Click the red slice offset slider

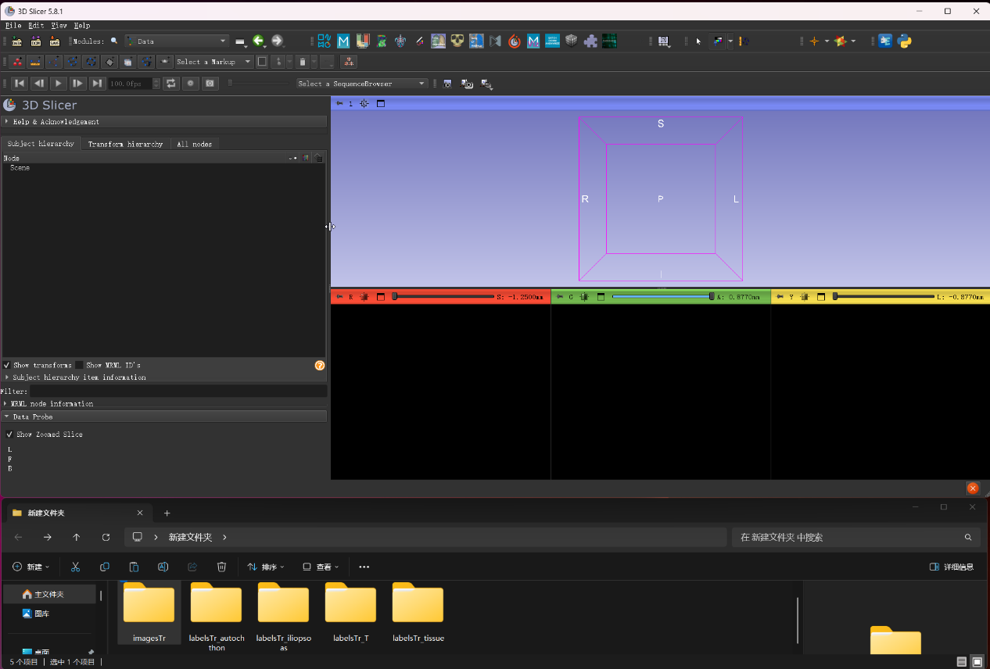(x=443, y=297)
